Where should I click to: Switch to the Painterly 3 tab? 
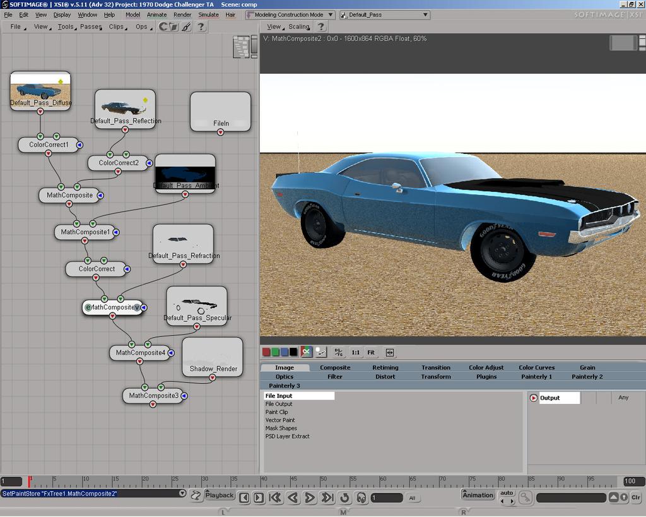(285, 386)
